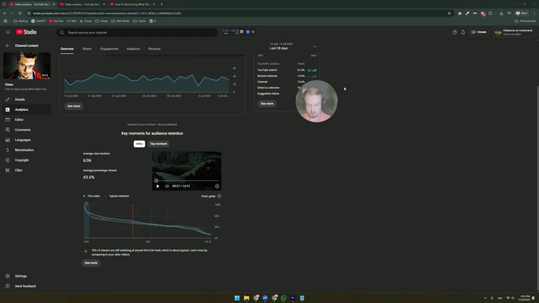
Task: Open File Explorer from the taskbar
Action: point(246,298)
